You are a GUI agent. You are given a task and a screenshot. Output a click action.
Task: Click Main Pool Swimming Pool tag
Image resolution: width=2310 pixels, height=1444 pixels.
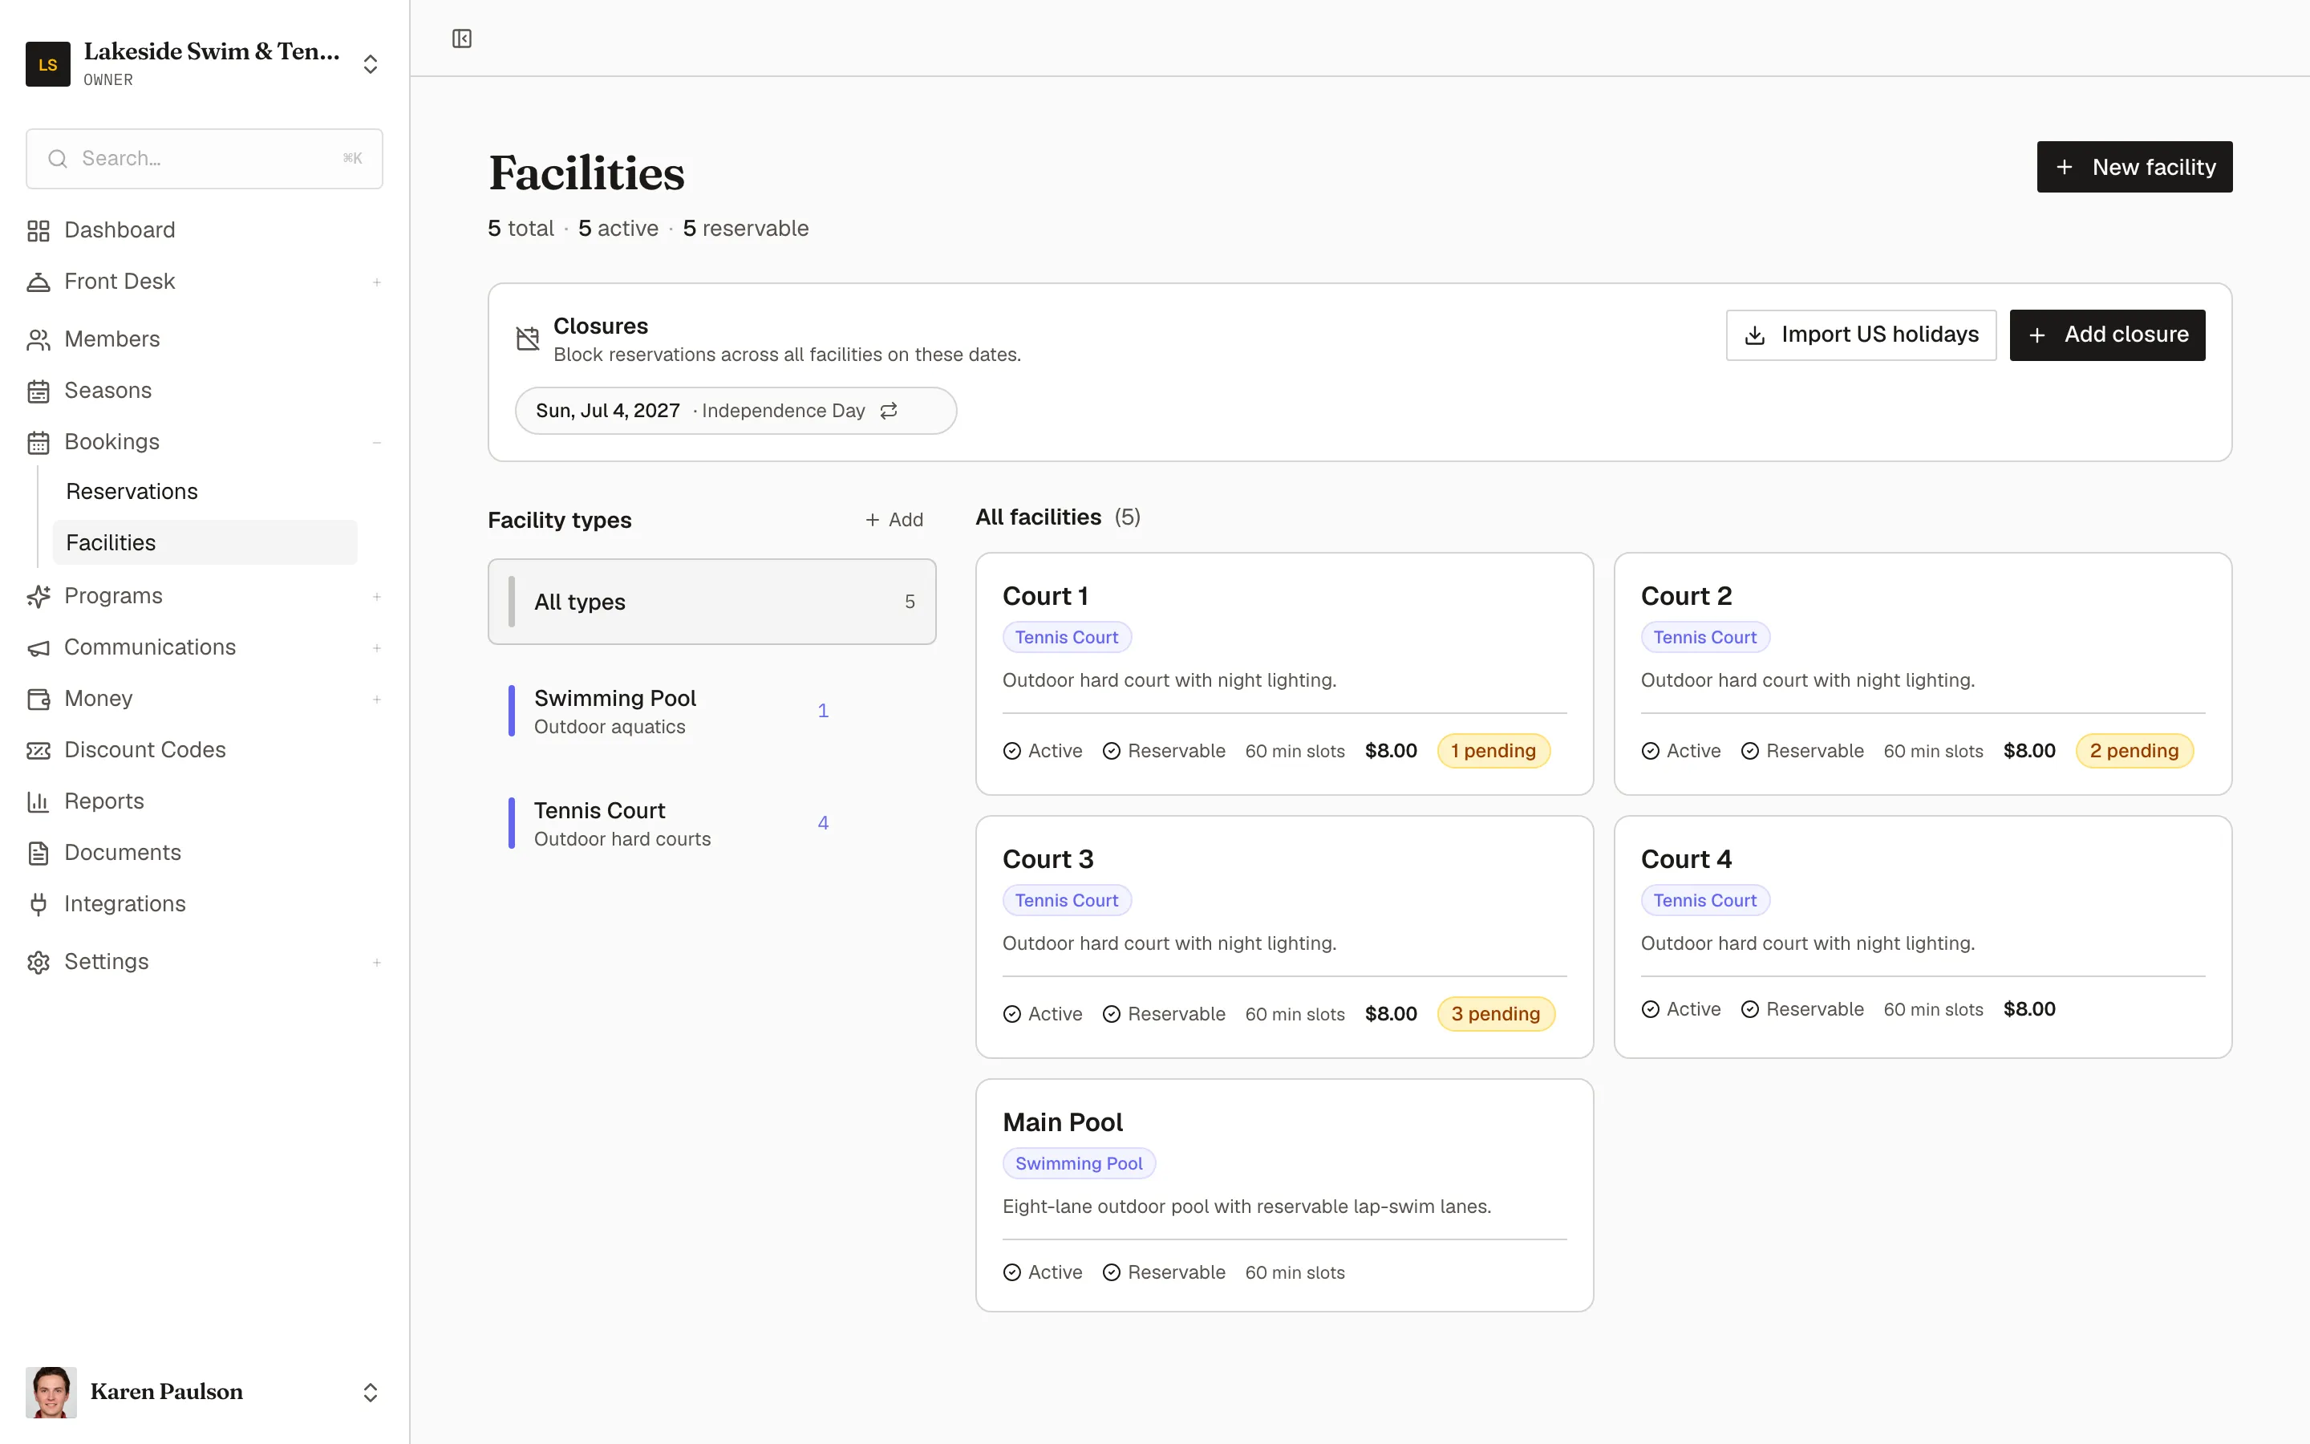pos(1079,1163)
